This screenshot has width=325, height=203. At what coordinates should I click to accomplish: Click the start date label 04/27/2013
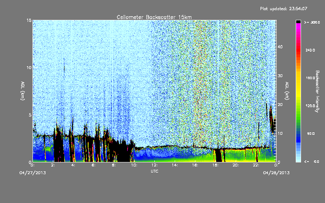coord(32,173)
